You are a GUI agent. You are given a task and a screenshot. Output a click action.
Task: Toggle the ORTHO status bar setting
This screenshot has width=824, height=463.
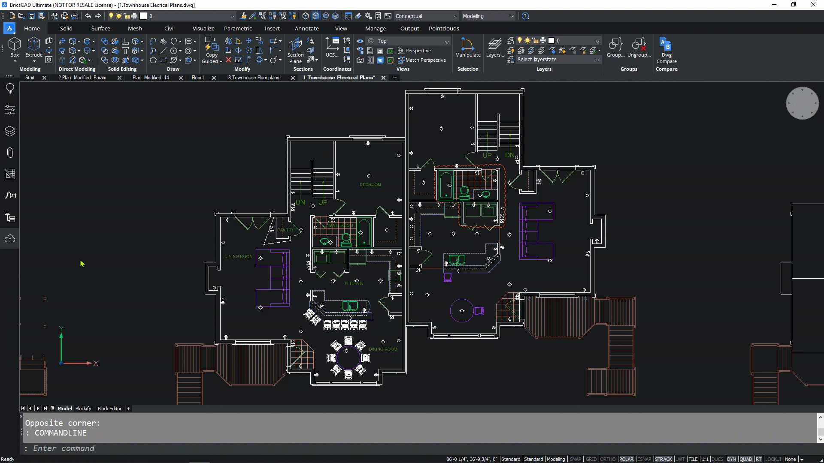607,459
